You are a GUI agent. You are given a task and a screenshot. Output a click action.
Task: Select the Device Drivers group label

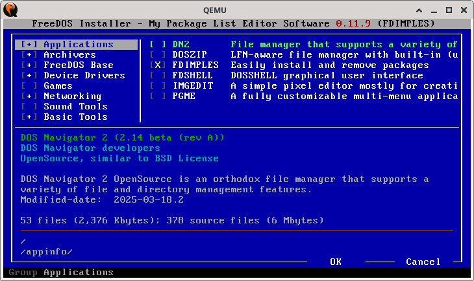point(84,75)
